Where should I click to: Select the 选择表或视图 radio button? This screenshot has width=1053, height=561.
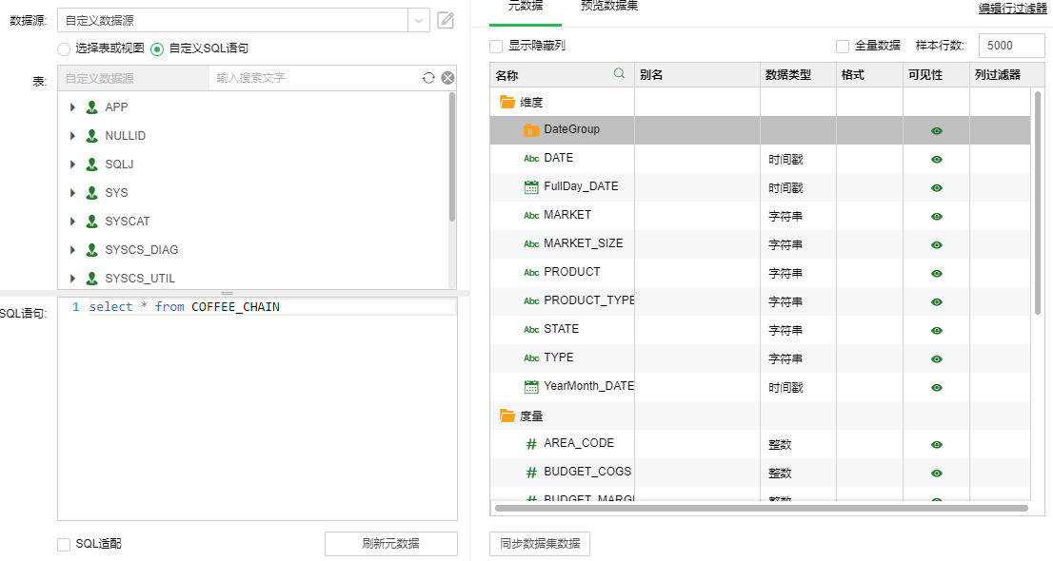(64, 48)
